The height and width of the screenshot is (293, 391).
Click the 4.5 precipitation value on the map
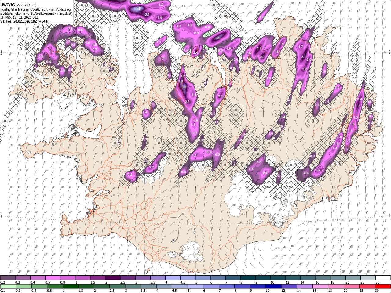point(138,9)
